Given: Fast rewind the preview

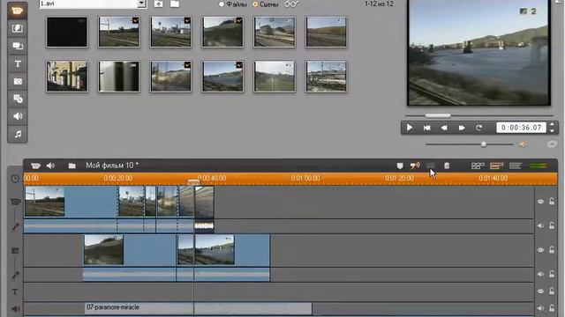Looking at the screenshot, I should (x=444, y=128).
